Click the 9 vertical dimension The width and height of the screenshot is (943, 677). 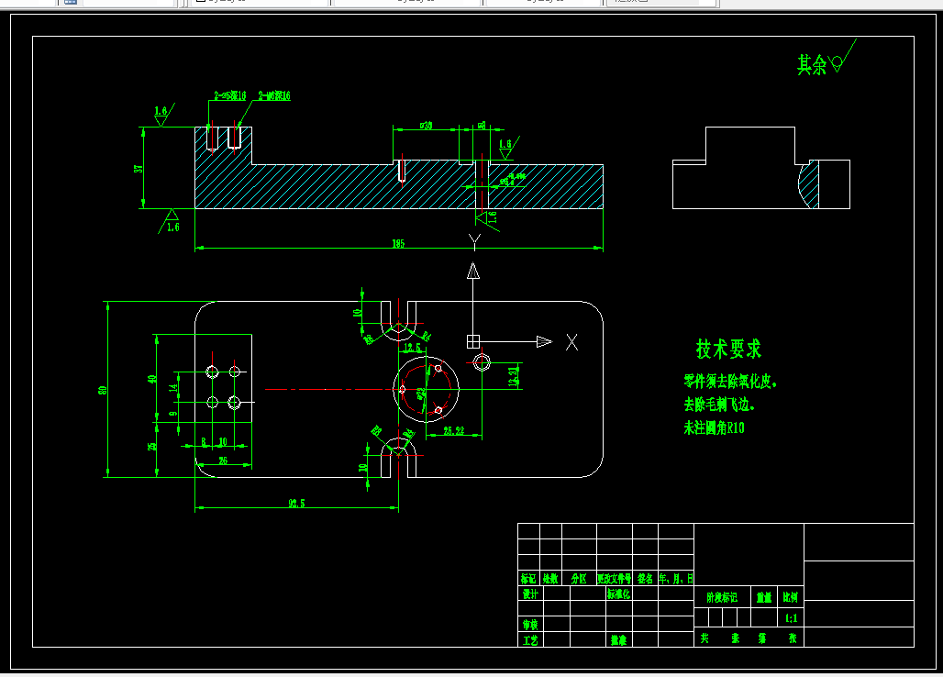(173, 414)
